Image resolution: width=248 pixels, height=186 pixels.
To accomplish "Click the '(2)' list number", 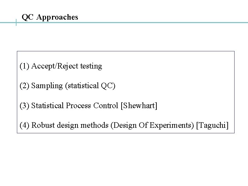I will click(24, 86).
